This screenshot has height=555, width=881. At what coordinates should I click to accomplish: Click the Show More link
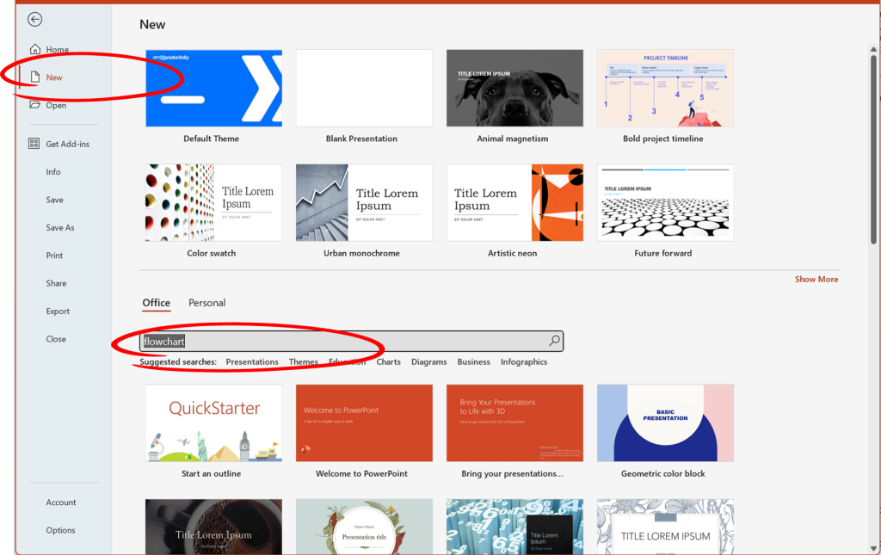[x=816, y=279]
